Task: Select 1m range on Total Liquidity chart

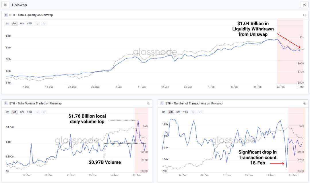Action: pyautogui.click(x=7, y=23)
